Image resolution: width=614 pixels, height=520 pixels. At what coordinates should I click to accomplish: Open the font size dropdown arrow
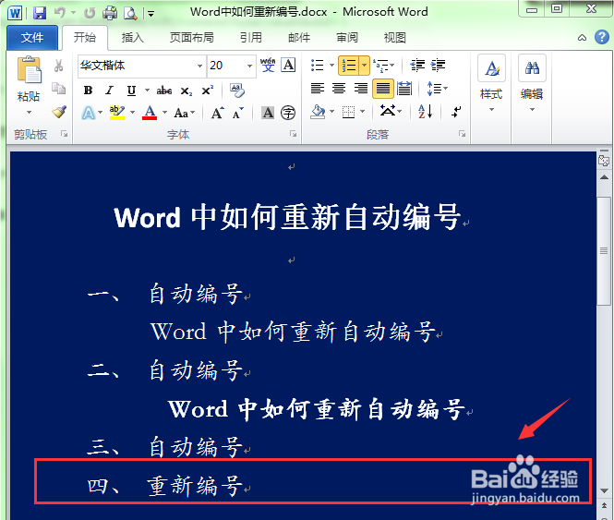click(x=249, y=66)
